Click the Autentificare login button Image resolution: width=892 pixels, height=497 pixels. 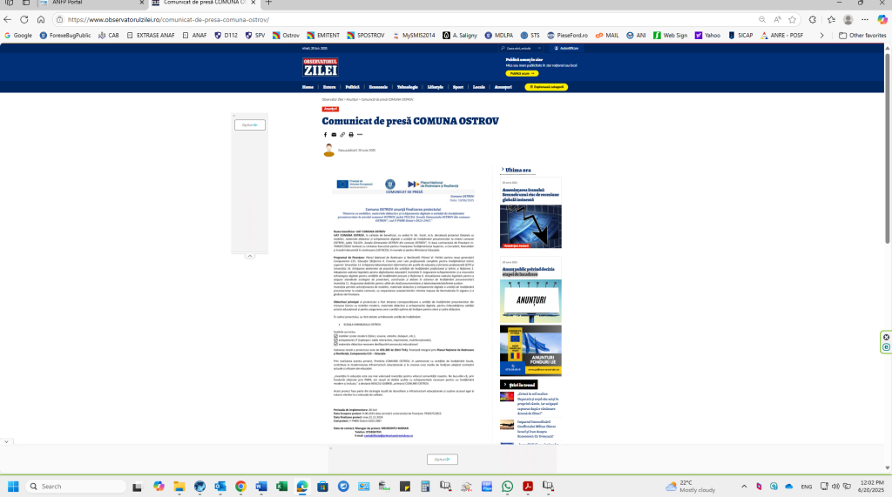(x=566, y=49)
